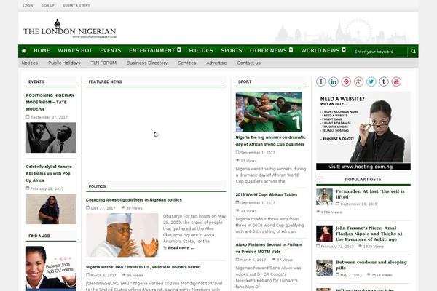437x291 pixels.
Task: Open the Google Plus social icon
Action: click(358, 81)
